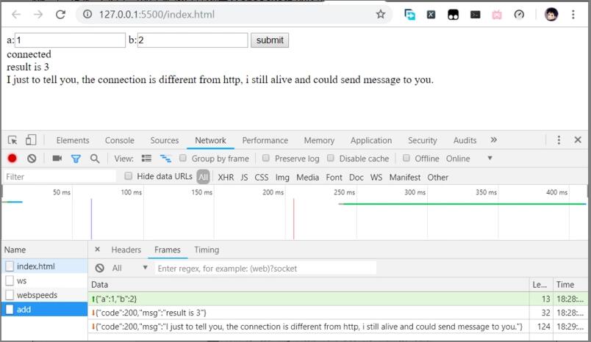591x342 pixels.
Task: Go back with the browser back arrow
Action: tap(16, 15)
